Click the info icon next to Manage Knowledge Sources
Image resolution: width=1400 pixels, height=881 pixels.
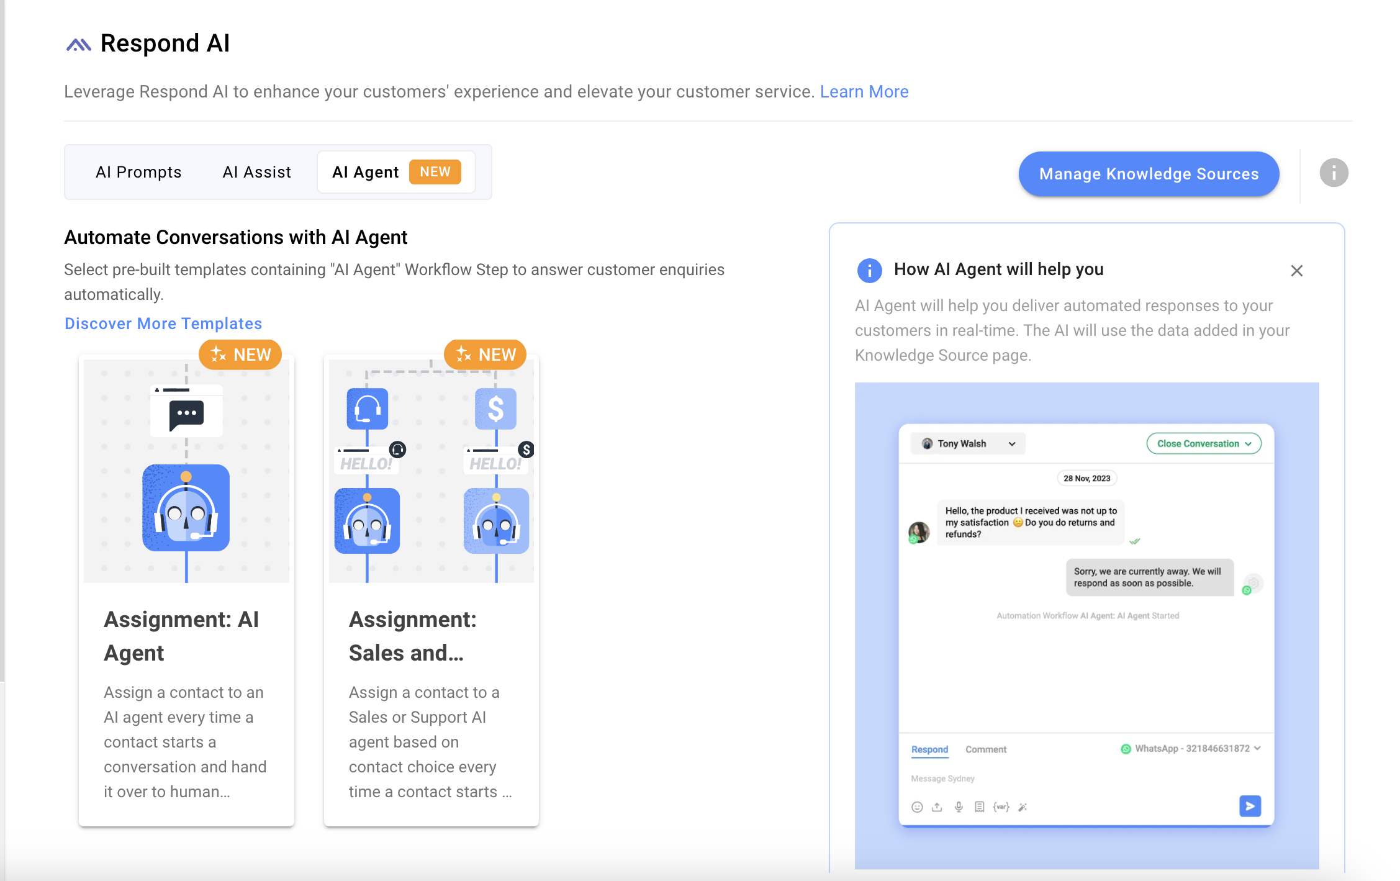[1333, 173]
